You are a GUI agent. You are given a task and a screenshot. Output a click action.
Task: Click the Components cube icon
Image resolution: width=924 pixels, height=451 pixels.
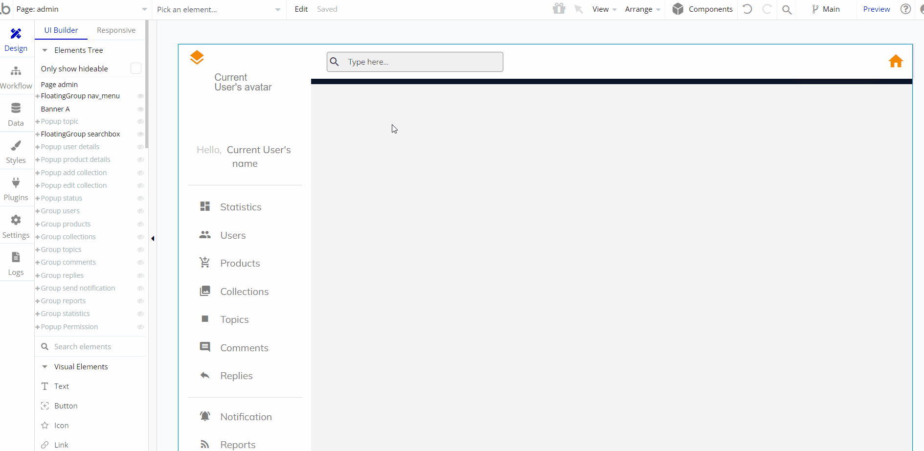click(x=678, y=9)
